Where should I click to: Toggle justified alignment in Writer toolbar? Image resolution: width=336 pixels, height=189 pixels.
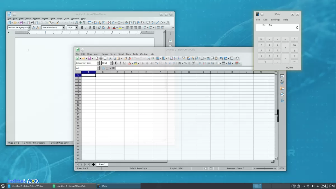tap(139, 27)
